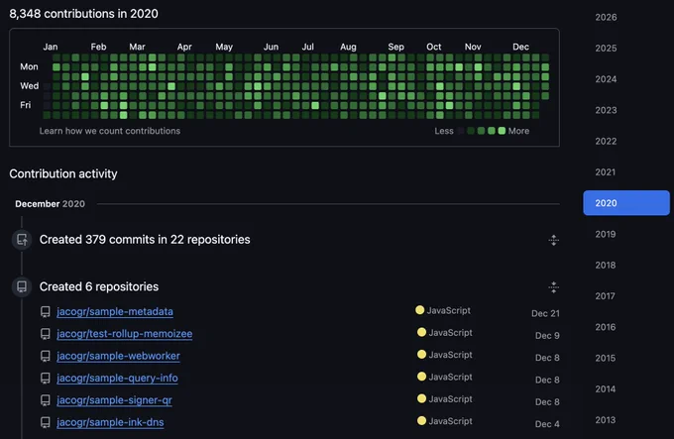
Task: Collapse the Created 6 repositories section
Action: (554, 287)
